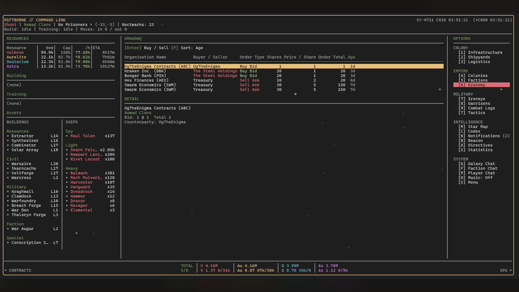The width and height of the screenshot is (519, 292).
Task: Open [F] Faction Chat
Action: click(x=478, y=168)
